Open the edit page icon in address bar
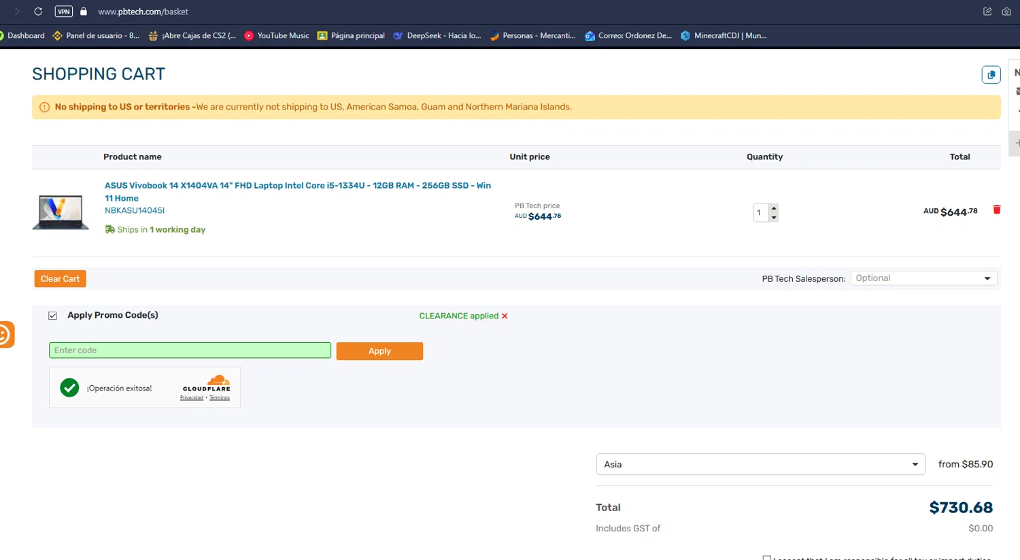 click(x=987, y=12)
